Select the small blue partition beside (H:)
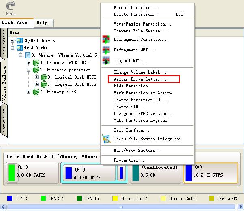The image size is (244, 211). click(x=121, y=173)
